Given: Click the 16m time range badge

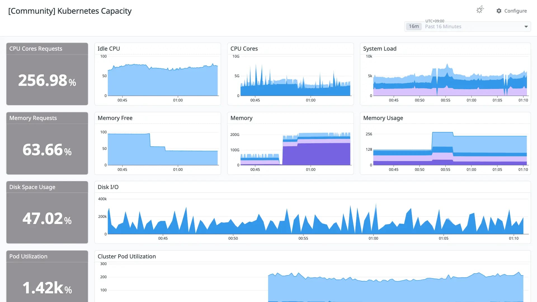Looking at the screenshot, I should [x=414, y=26].
